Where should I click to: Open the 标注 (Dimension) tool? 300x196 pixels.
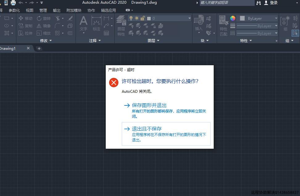tap(96, 24)
